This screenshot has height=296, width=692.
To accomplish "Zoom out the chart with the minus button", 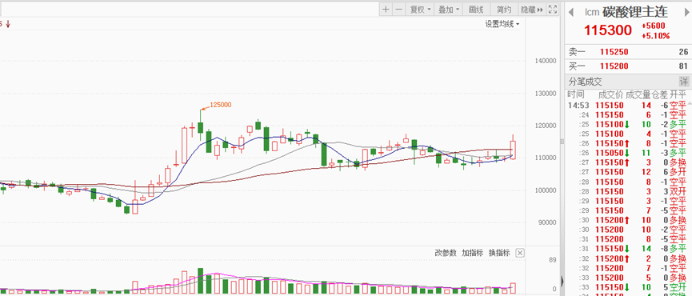I will 398,10.
